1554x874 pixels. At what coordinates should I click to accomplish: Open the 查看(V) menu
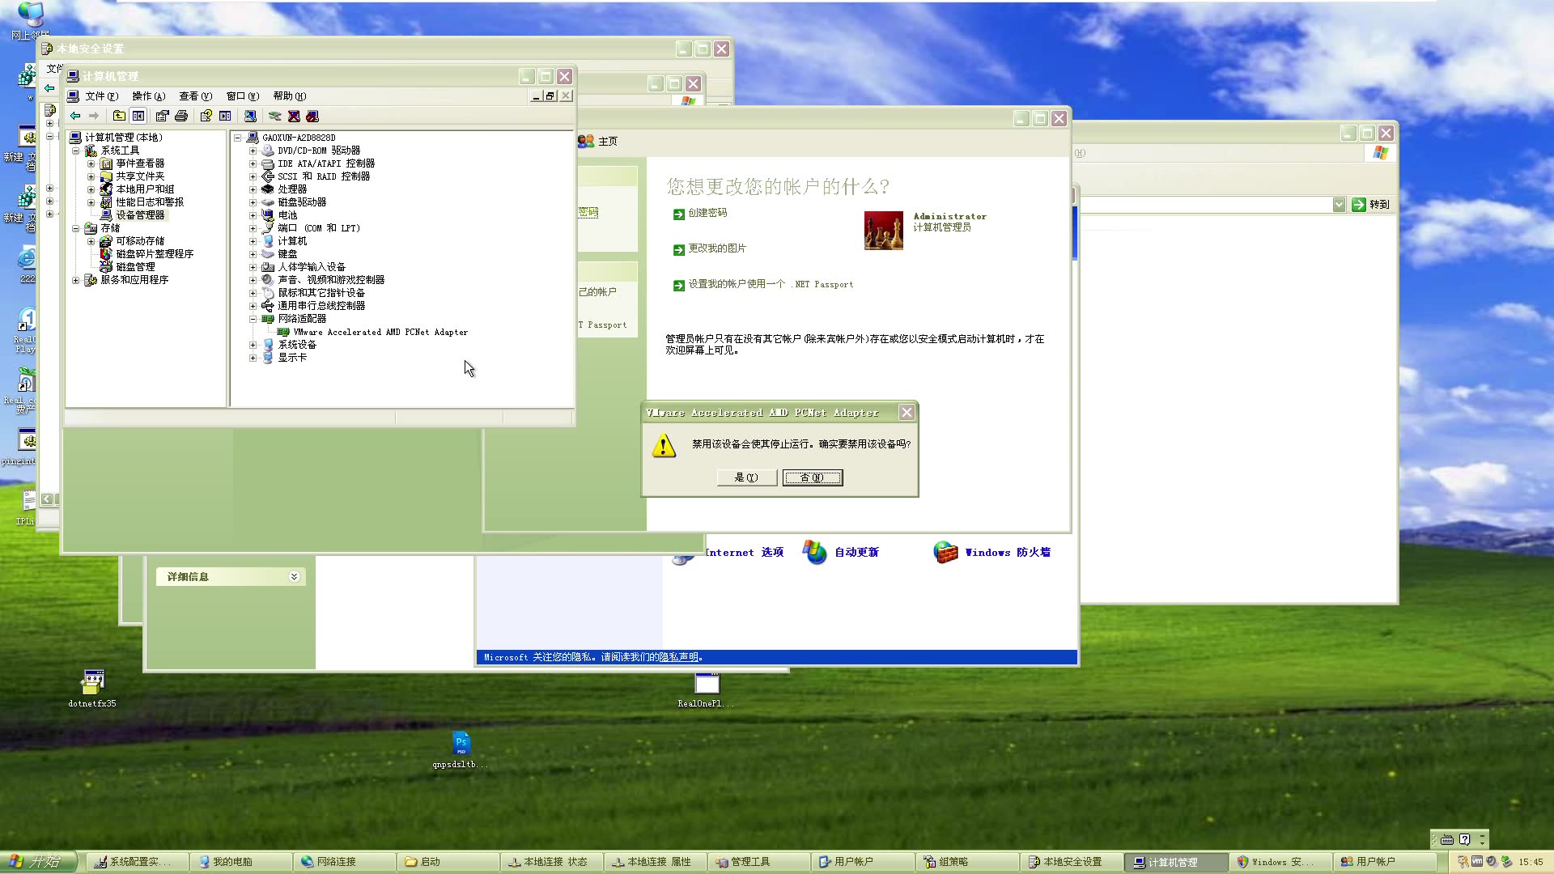[195, 96]
